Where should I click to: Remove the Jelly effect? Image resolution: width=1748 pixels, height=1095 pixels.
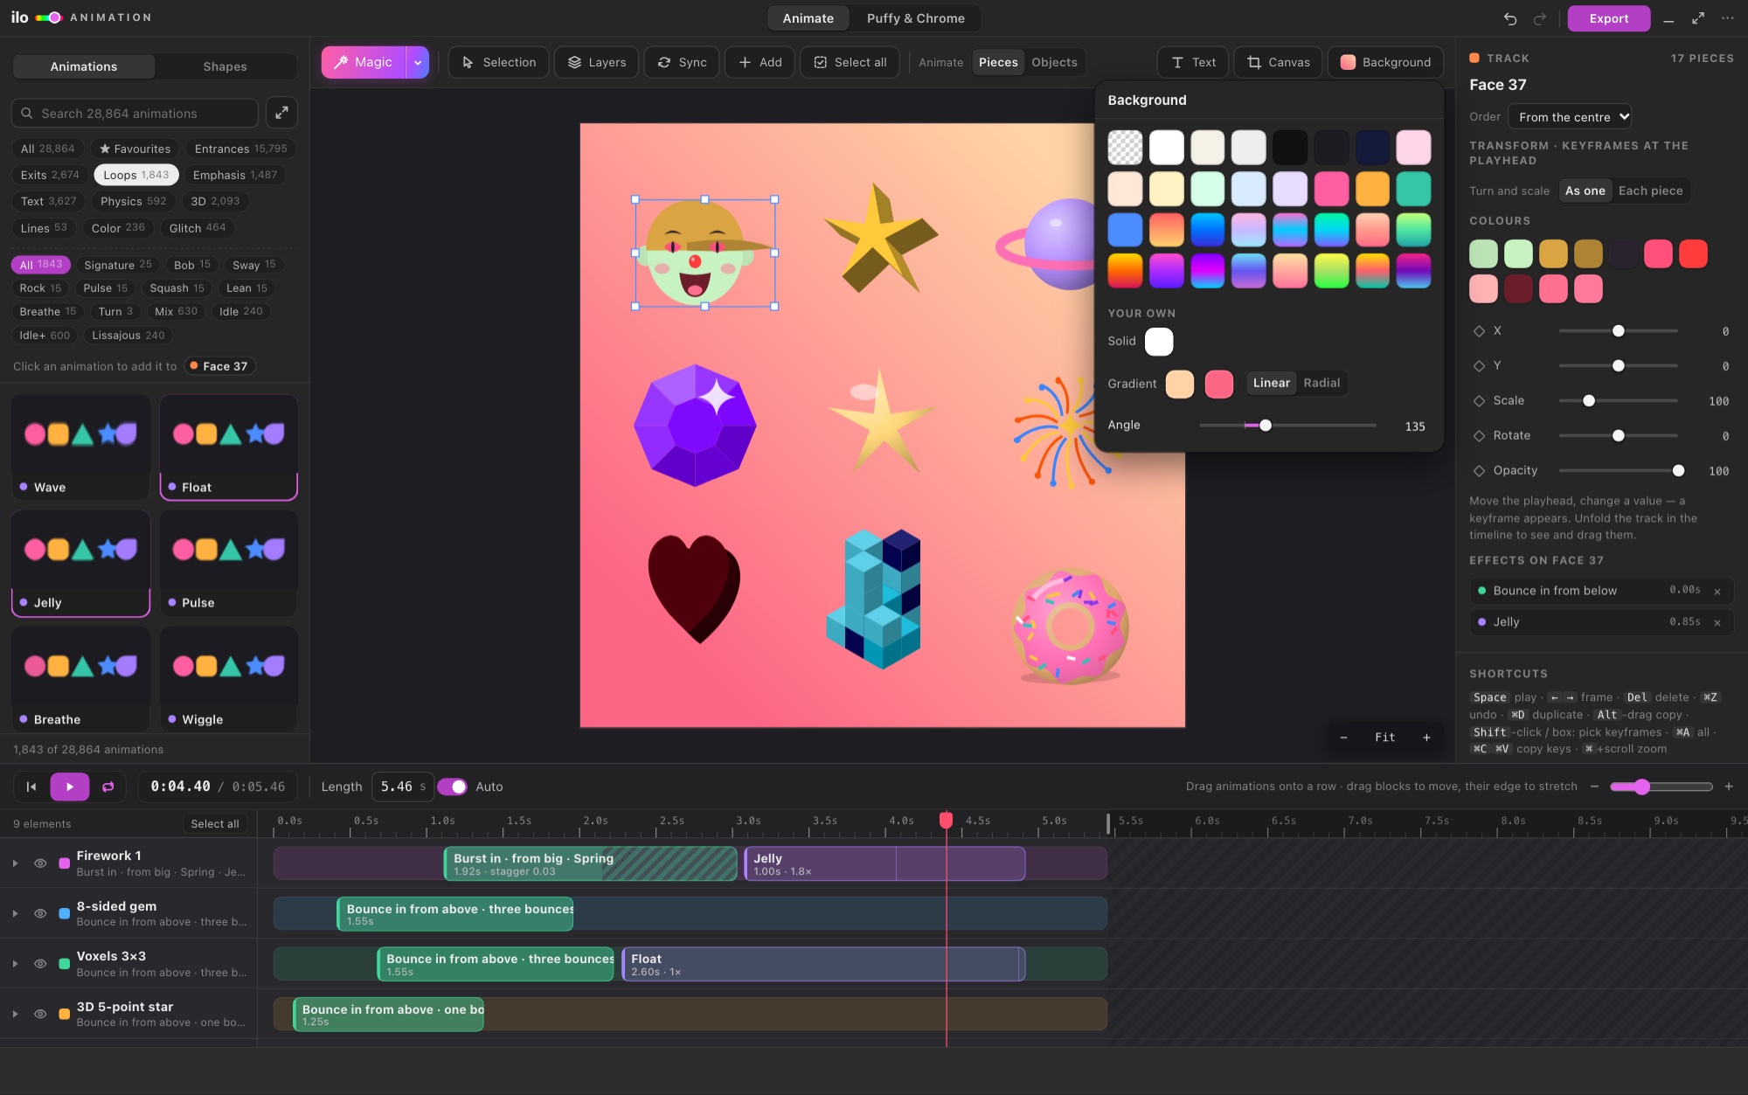tap(1717, 623)
